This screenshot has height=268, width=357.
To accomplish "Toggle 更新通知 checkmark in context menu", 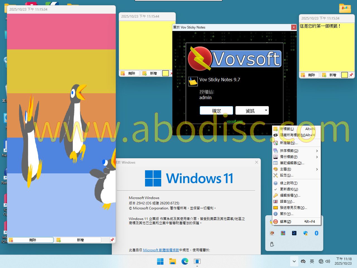I will pos(289,189).
